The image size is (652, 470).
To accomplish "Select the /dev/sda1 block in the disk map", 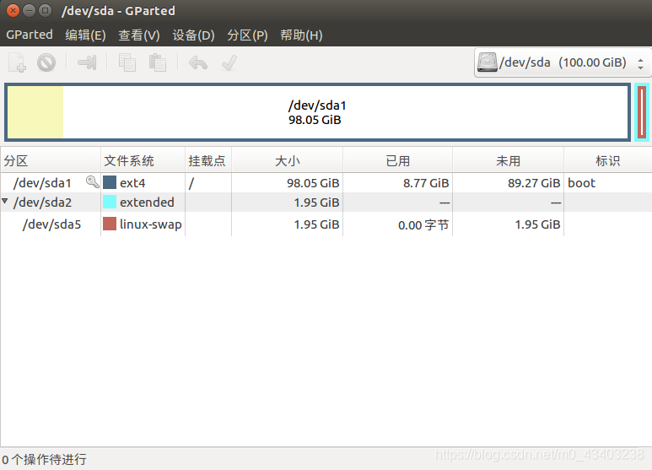I will [x=317, y=112].
